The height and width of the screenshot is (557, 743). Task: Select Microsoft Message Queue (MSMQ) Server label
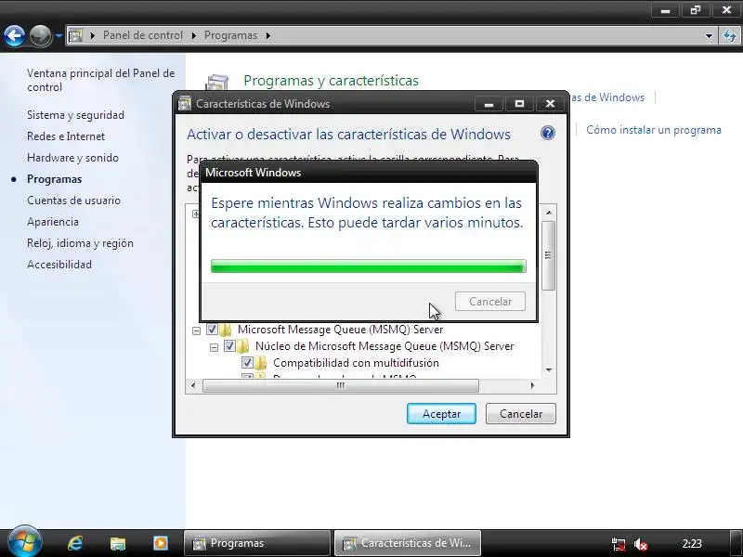pos(340,330)
